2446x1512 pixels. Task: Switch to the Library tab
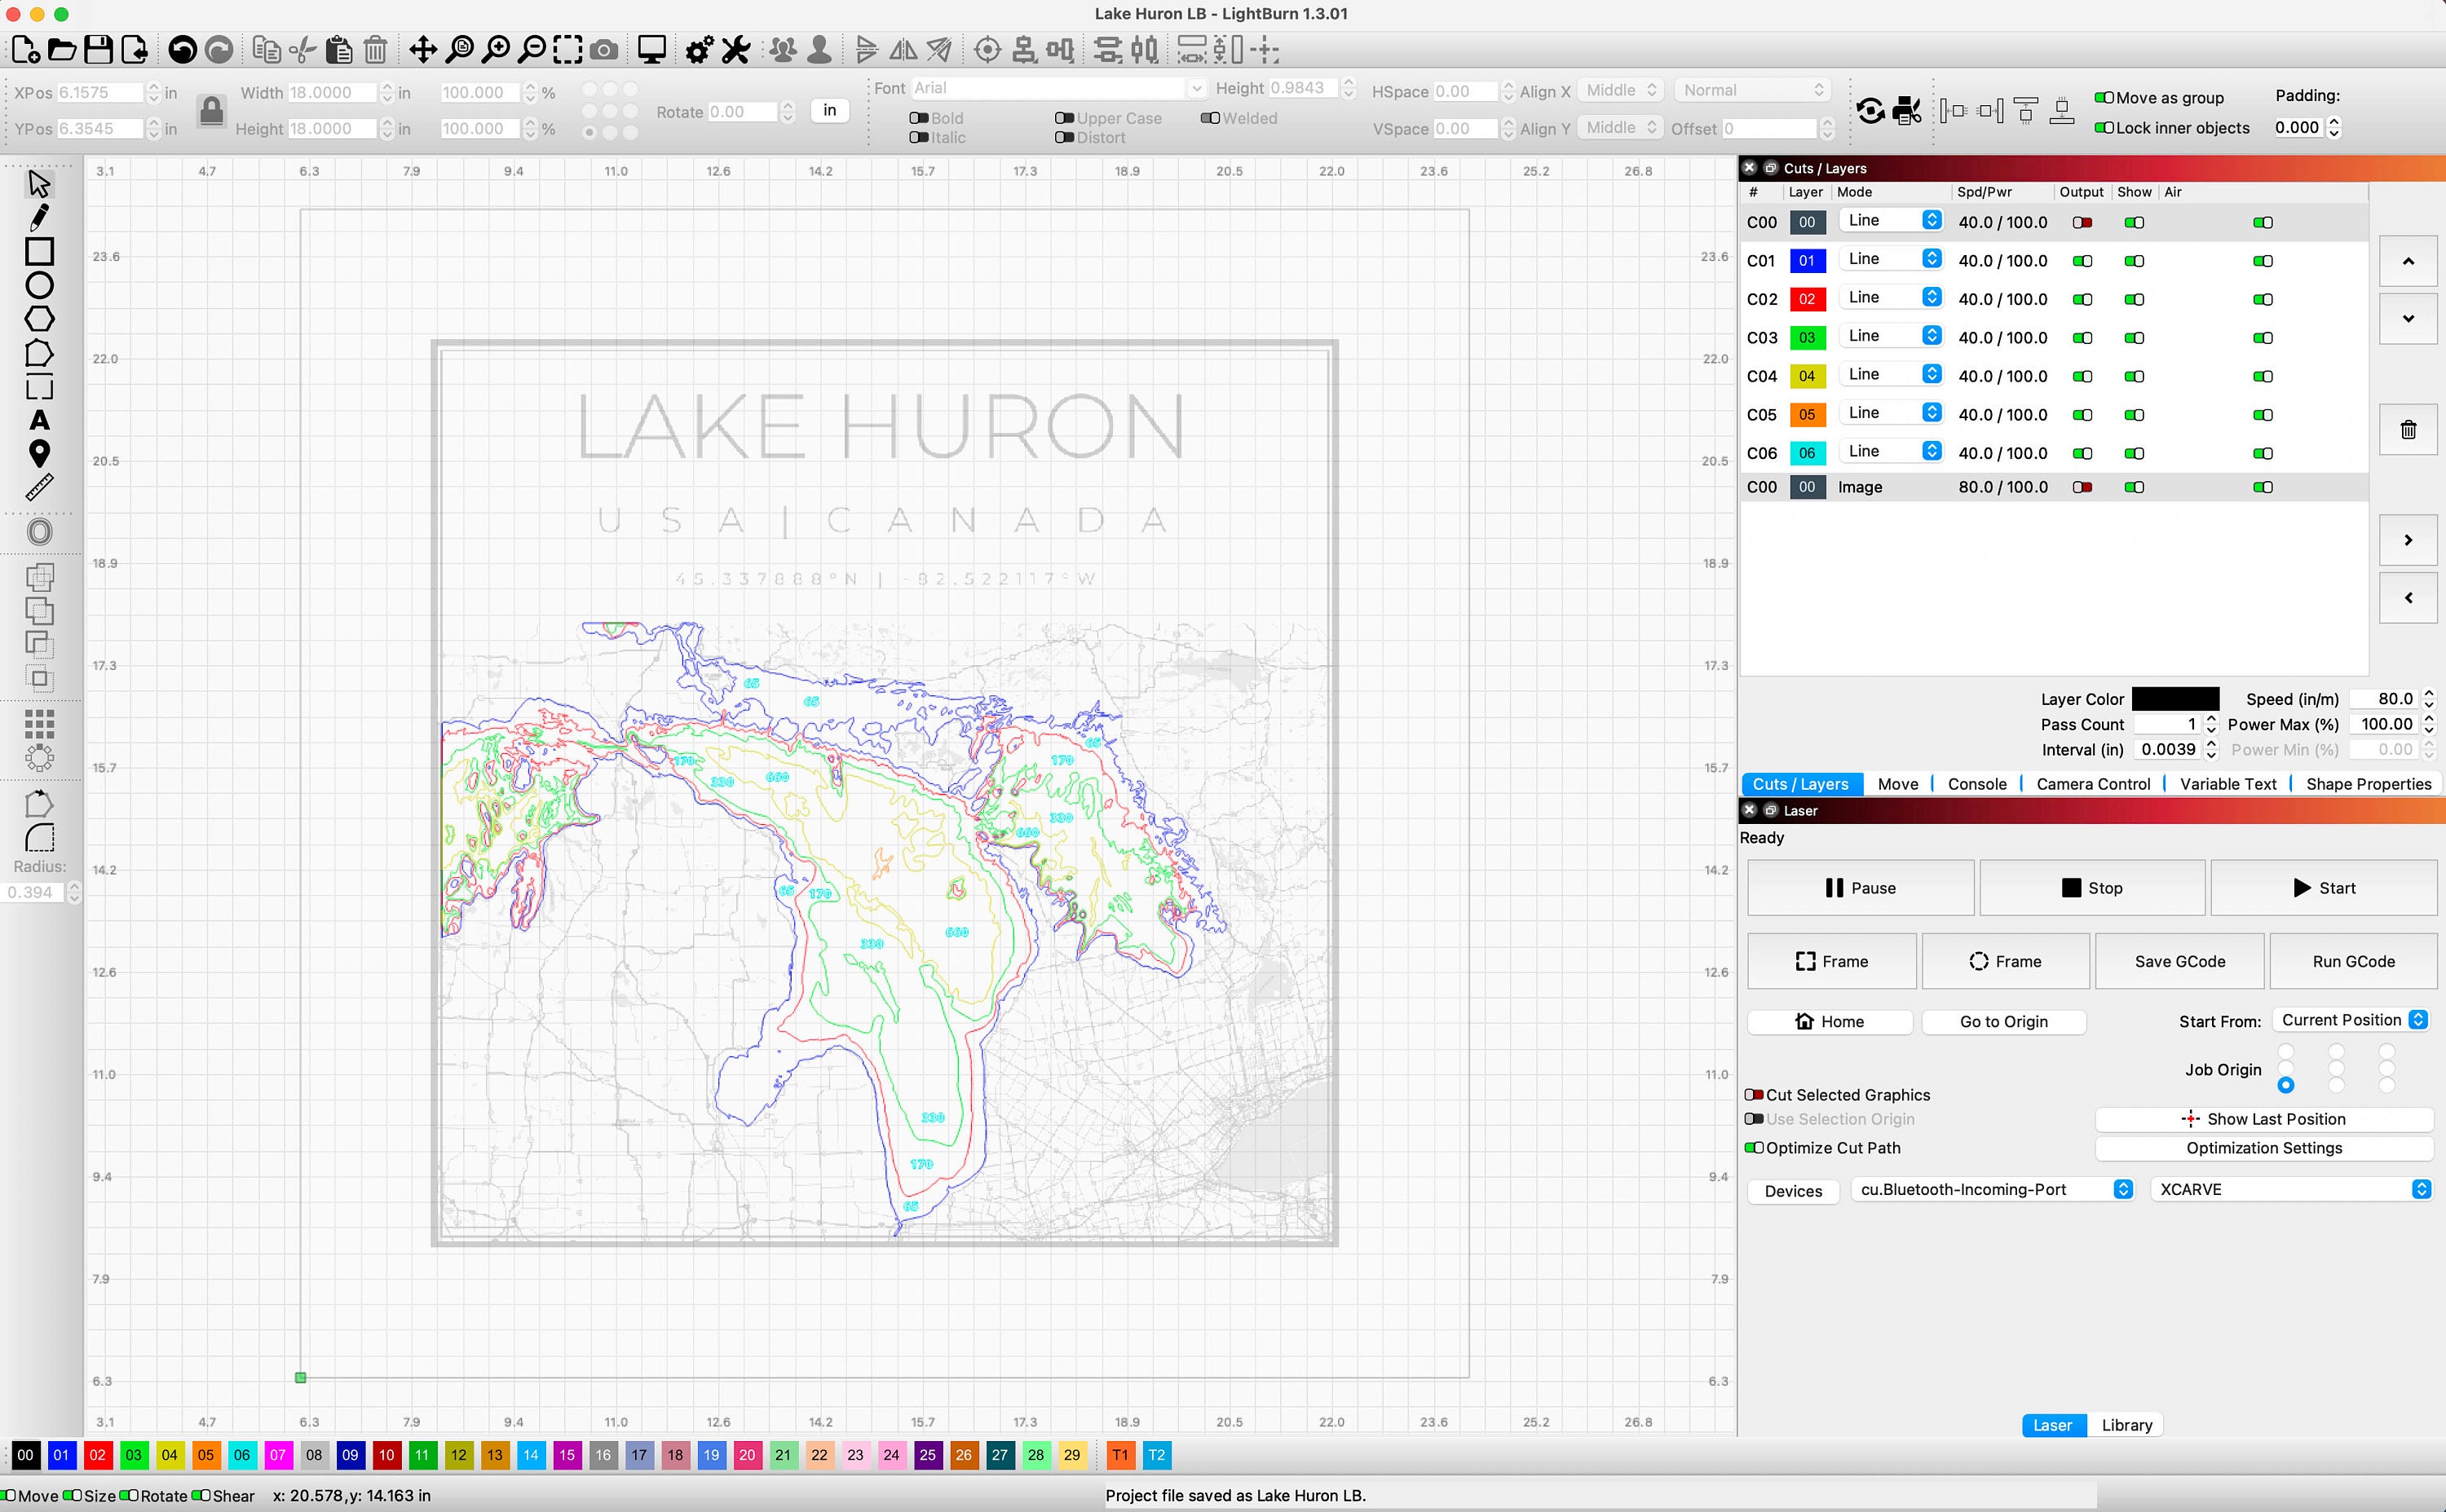2126,1425
